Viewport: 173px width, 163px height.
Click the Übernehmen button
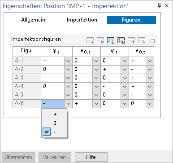(x=18, y=157)
